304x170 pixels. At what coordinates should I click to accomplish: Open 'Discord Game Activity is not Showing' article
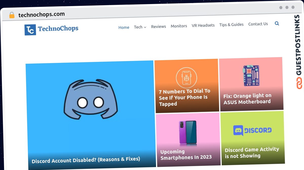coord(252,152)
